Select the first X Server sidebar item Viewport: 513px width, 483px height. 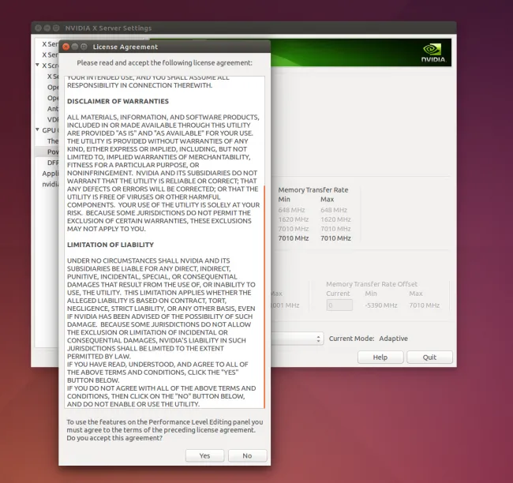tap(50, 44)
